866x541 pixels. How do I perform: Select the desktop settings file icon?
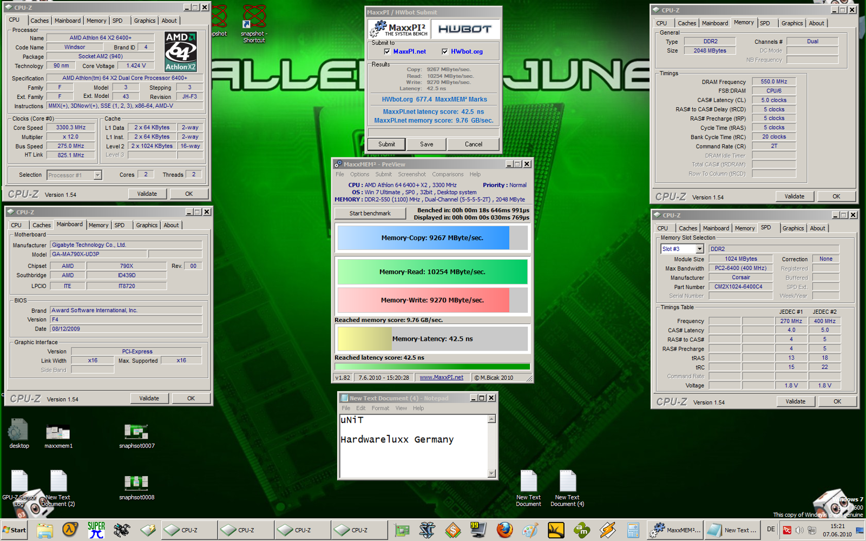19,433
